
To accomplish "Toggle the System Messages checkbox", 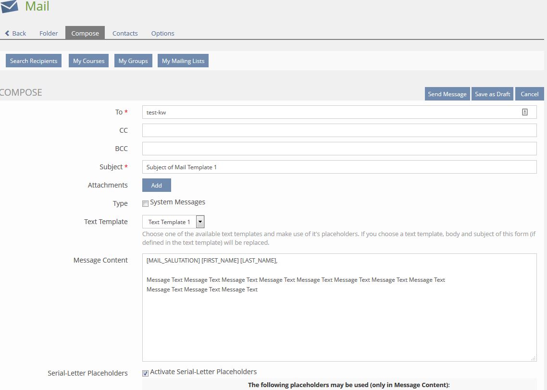I will coord(145,203).
